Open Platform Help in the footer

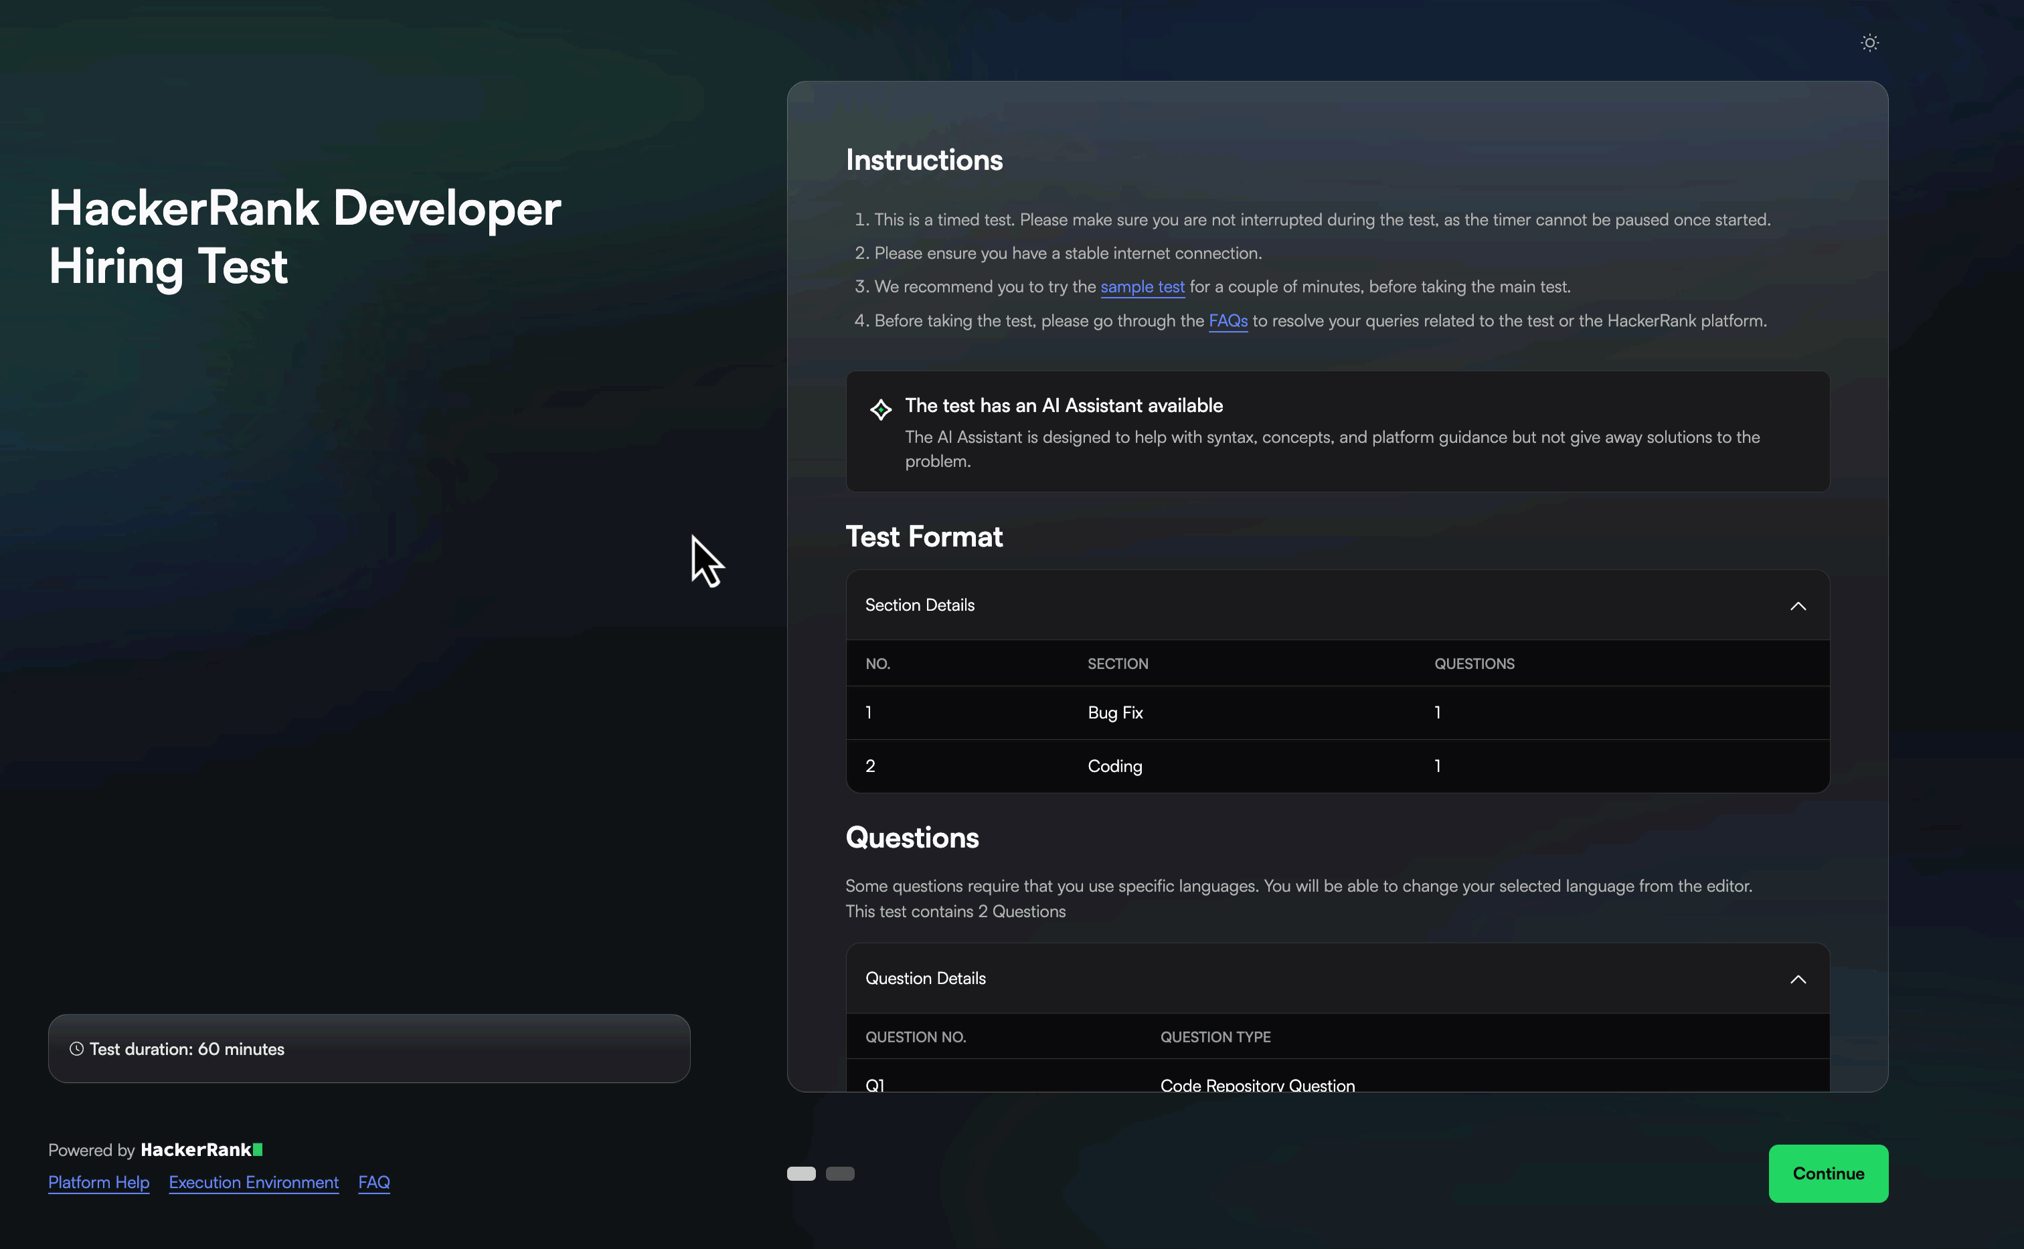tap(98, 1182)
